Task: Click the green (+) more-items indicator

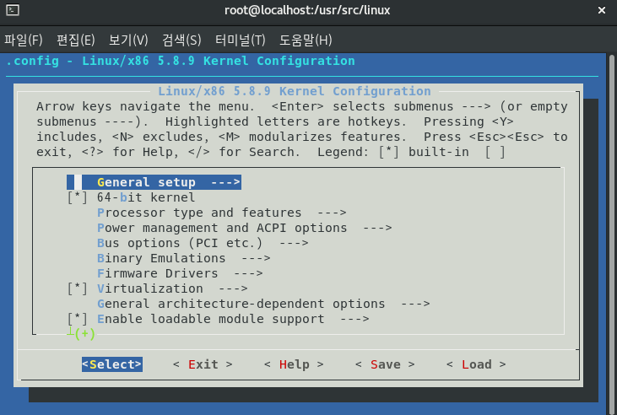Action: point(84,334)
